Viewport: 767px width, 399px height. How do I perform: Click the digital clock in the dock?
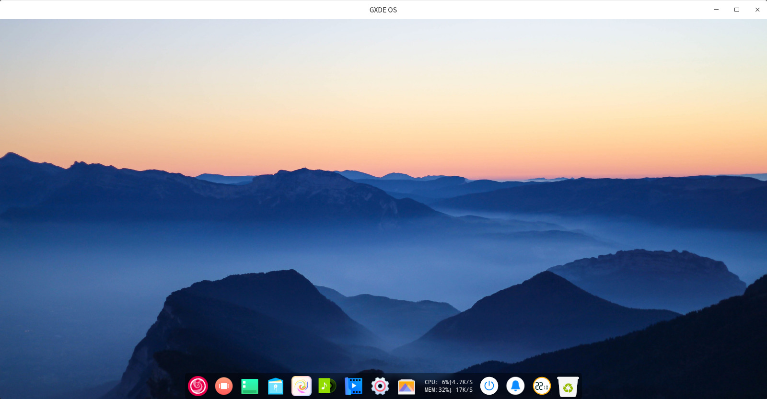coord(542,386)
